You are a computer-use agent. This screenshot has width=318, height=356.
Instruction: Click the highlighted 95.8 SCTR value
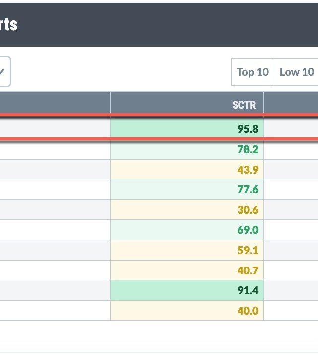click(x=247, y=129)
